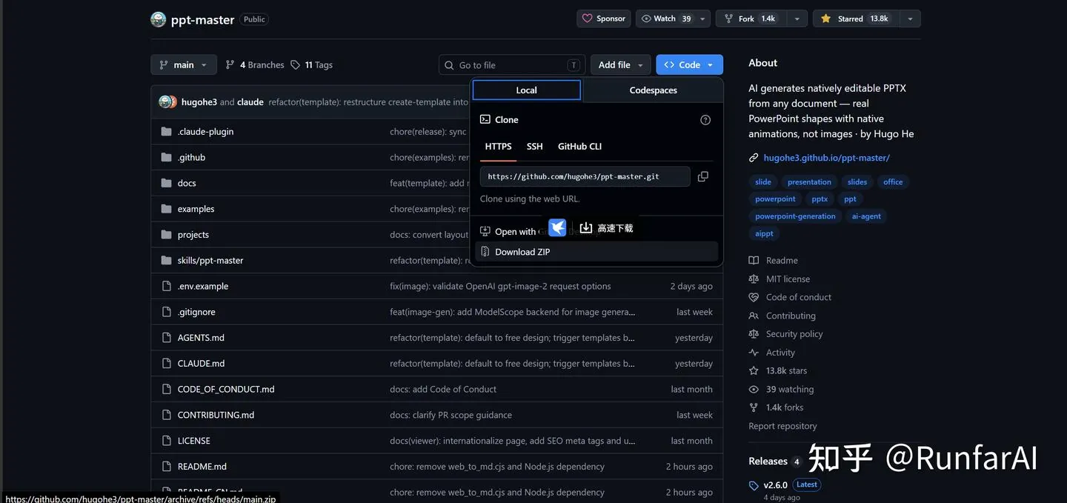Click the eye icon beside 39 watching

(x=754, y=390)
